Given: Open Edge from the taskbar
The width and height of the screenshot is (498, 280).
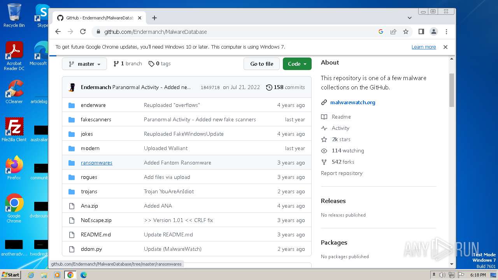Looking at the screenshot, I should 84,275.
